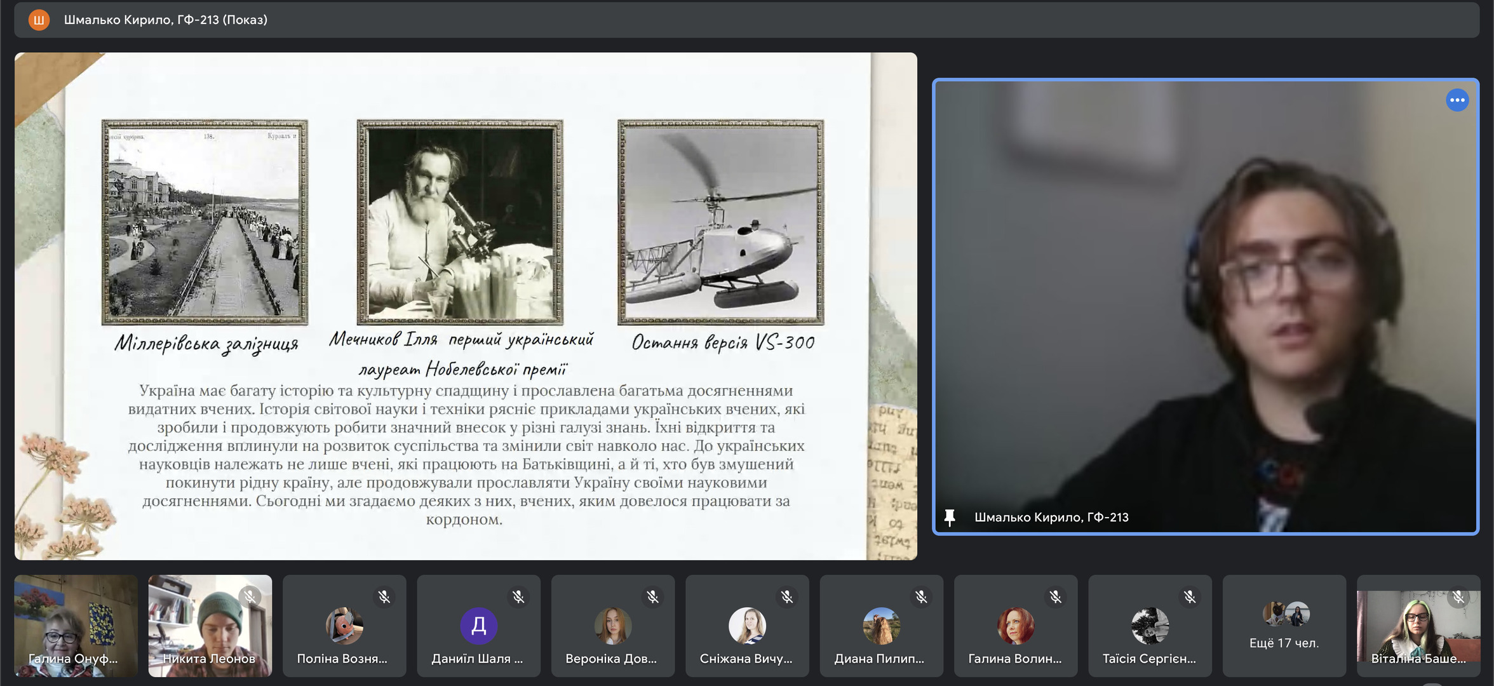Click the Д avatar of Даниїл Шаля
This screenshot has width=1494, height=686.
pos(478,626)
